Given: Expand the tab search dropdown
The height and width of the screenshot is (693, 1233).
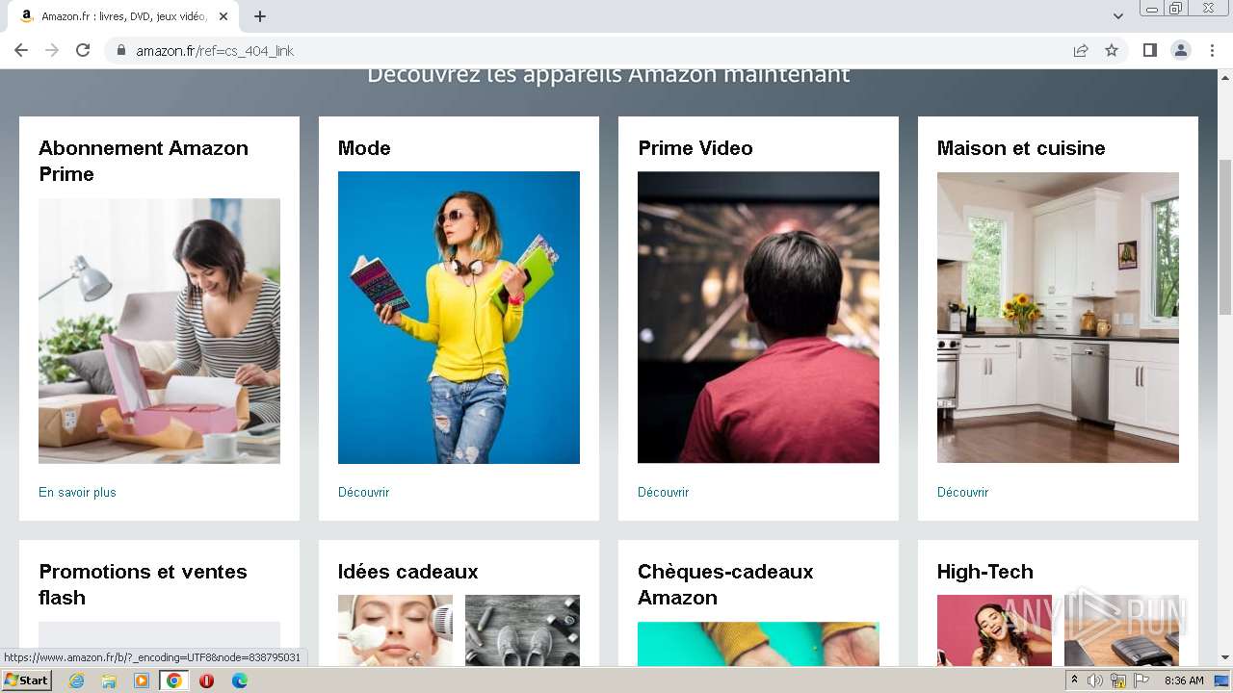Looking at the screenshot, I should pos(1117,16).
